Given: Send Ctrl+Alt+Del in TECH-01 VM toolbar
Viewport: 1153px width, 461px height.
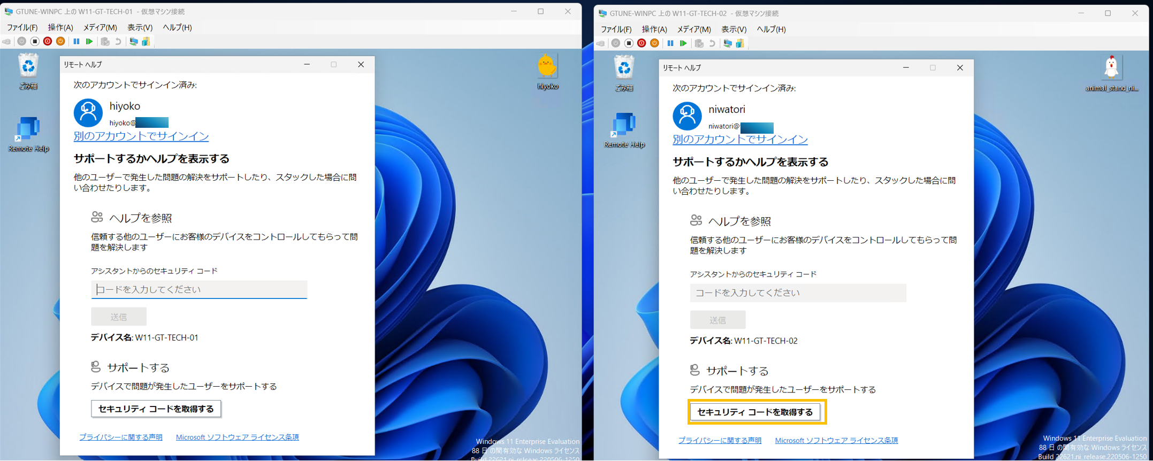Looking at the screenshot, I should pyautogui.click(x=7, y=42).
